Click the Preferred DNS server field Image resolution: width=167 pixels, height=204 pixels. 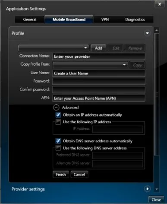point(118,155)
